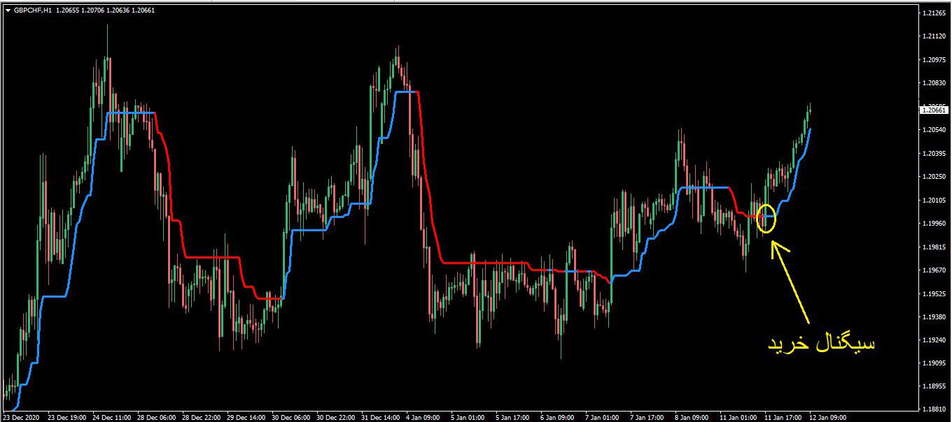952x422 pixels.
Task: Click the 31 Dec 14:00 time label
Action: [380, 418]
